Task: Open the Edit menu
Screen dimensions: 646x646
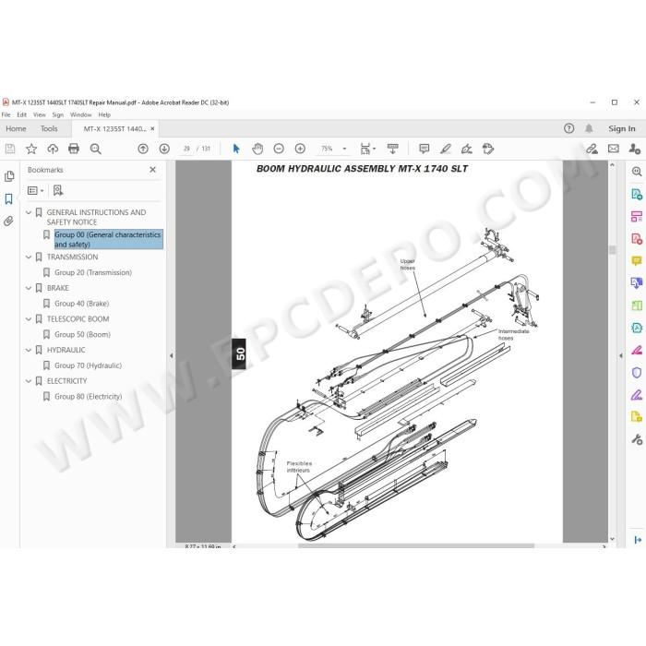Action: click(x=22, y=115)
